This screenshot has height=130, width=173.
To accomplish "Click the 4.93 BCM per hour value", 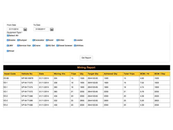I will coord(146,78).
